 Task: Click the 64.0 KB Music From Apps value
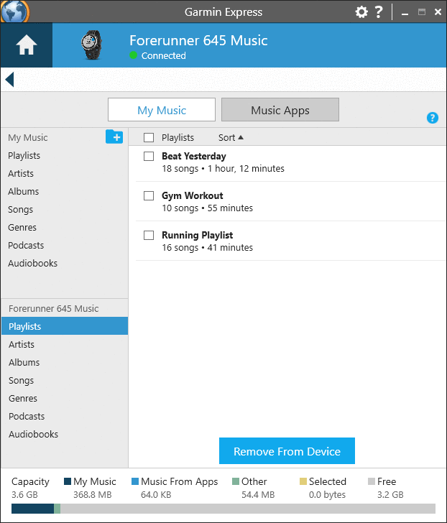[x=156, y=495]
